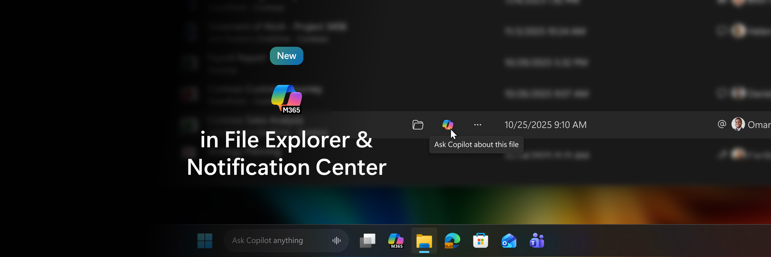The height and width of the screenshot is (257, 771).
Task: Click the Ask Copilot about this file tooltip
Action: pyautogui.click(x=476, y=145)
